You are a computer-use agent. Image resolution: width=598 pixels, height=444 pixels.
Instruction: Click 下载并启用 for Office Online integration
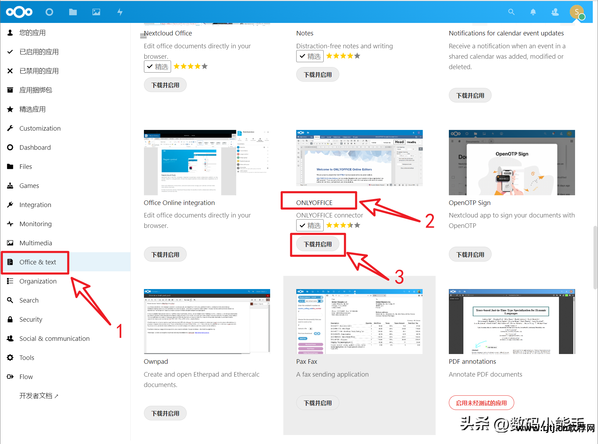pyautogui.click(x=165, y=255)
